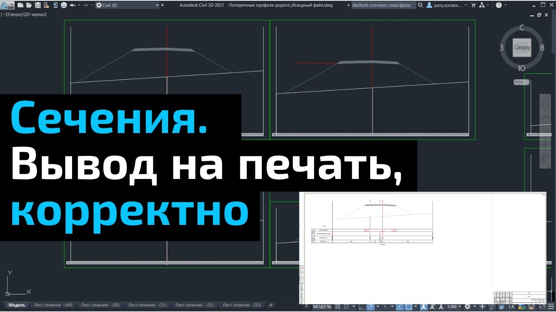Viewport: 556px width, 312px height.
Task: Click the Open from Web and Mobile icon
Action: [x=55, y=5]
